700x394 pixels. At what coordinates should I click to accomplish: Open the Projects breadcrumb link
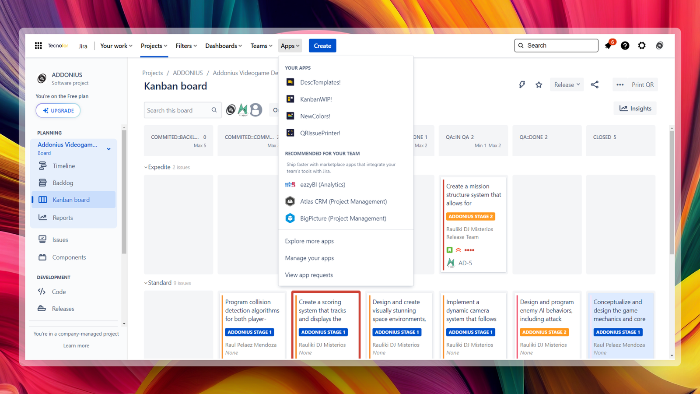[152, 73]
